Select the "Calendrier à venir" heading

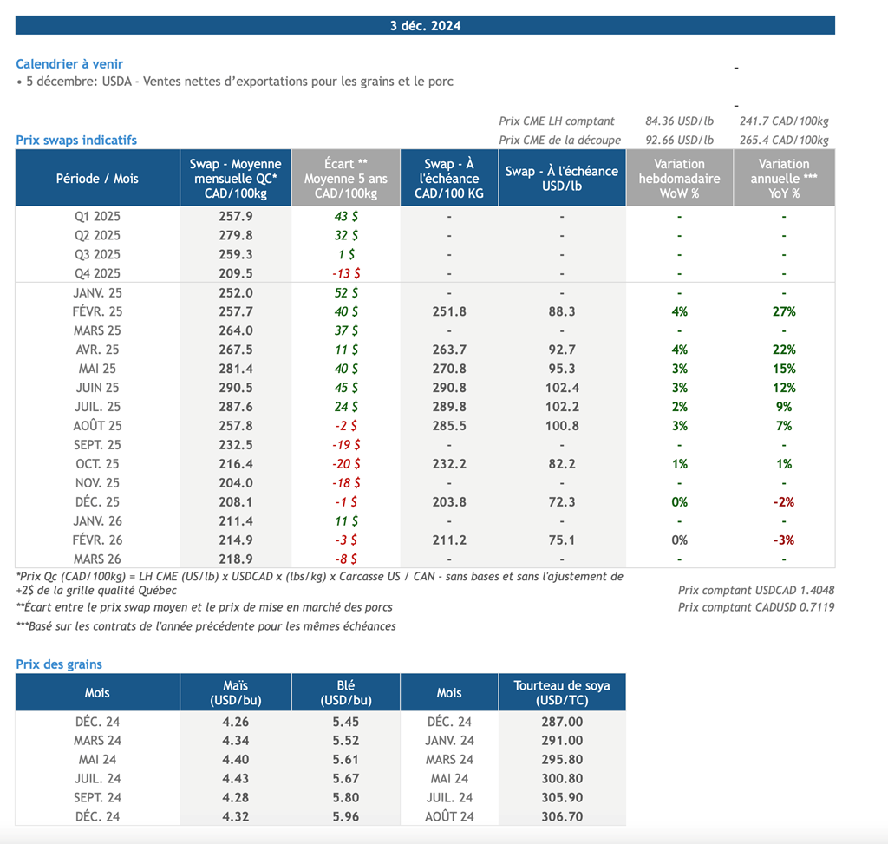point(69,64)
